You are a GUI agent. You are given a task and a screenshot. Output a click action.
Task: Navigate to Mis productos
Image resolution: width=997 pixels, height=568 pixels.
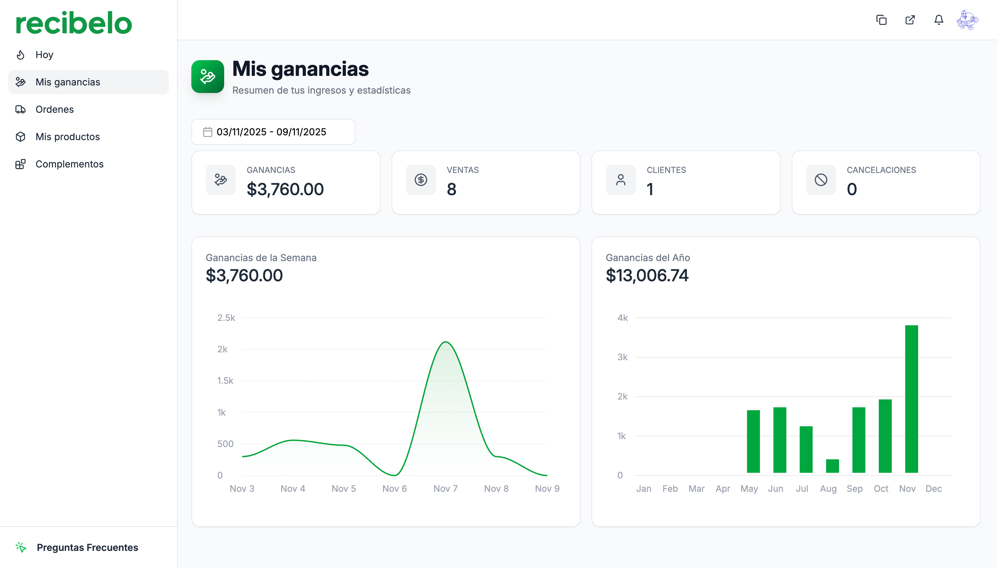tap(67, 137)
